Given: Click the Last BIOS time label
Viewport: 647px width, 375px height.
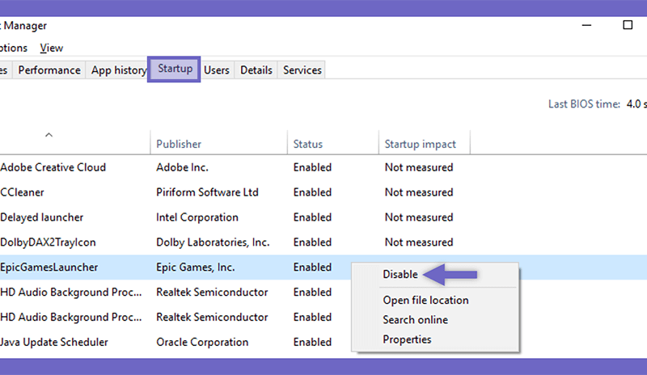Looking at the screenshot, I should (584, 104).
